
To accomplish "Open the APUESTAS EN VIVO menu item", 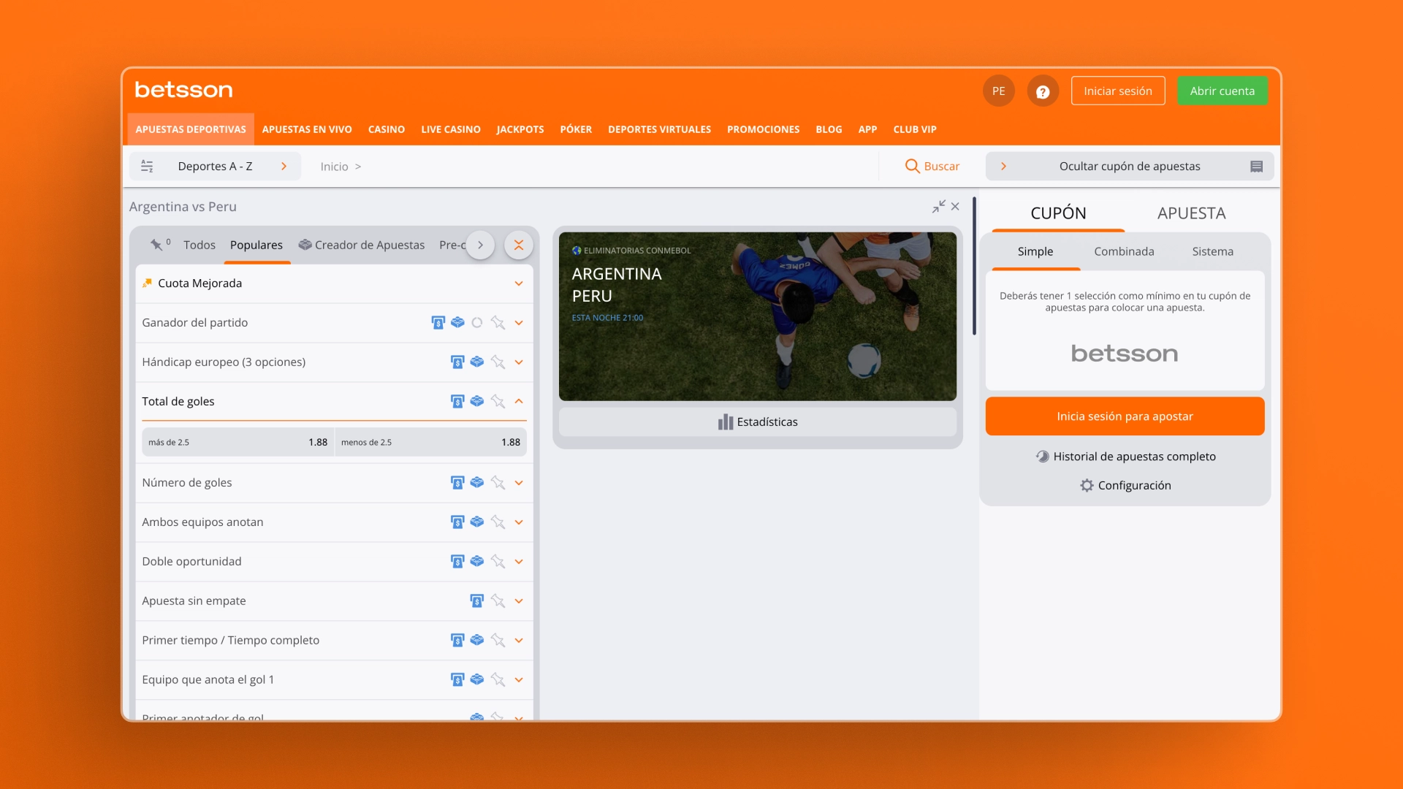I will tap(307, 129).
